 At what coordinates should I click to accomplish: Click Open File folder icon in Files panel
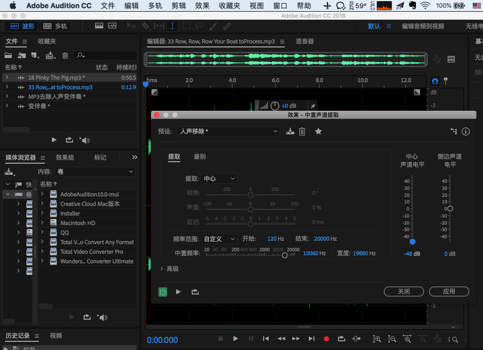pos(8,55)
